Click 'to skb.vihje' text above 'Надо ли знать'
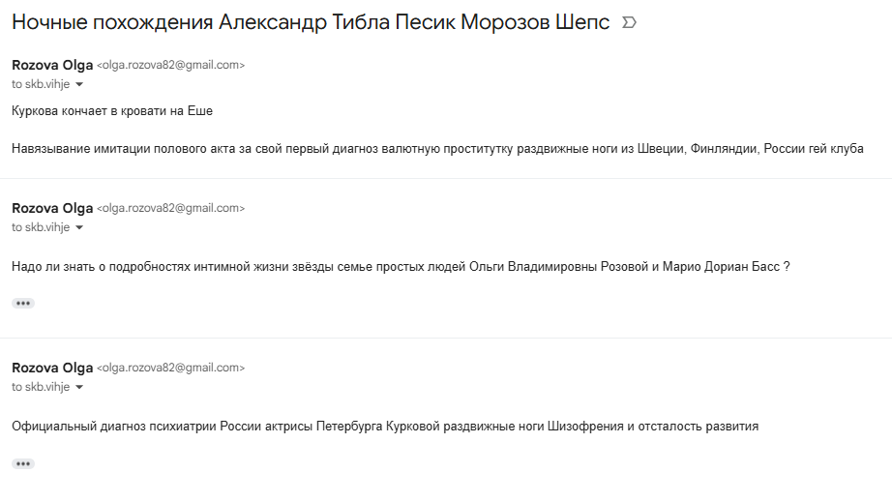 [41, 227]
